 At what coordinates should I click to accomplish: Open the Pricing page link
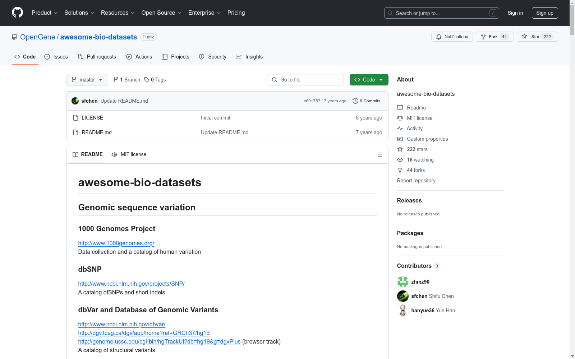click(x=236, y=13)
